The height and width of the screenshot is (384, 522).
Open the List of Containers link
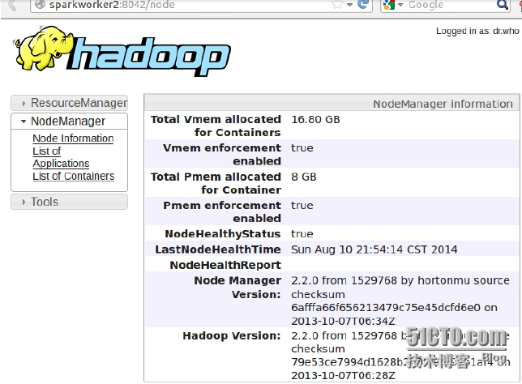coord(73,176)
